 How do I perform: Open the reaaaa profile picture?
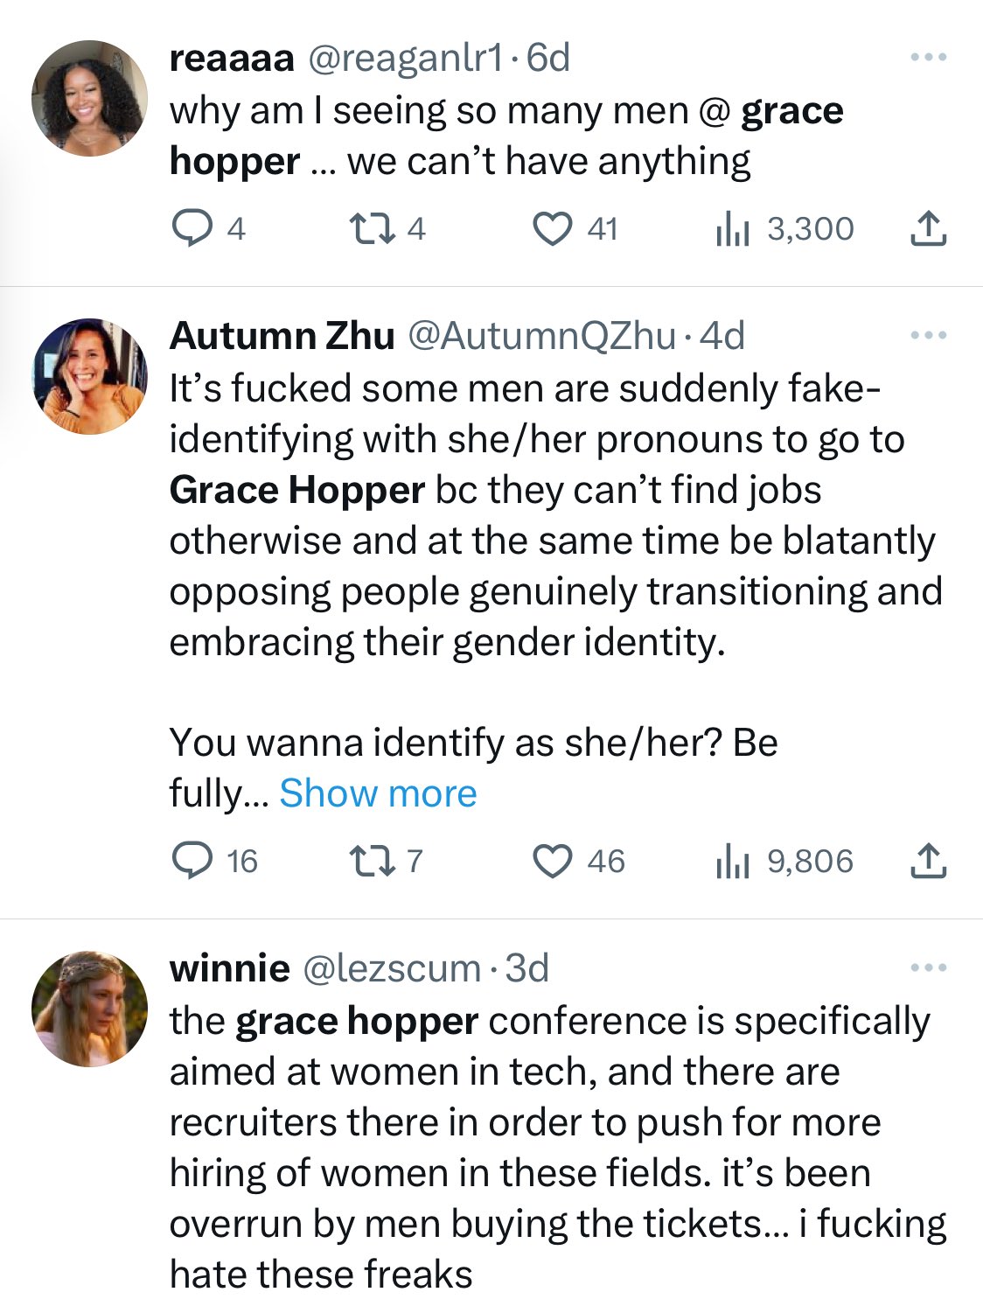(89, 98)
